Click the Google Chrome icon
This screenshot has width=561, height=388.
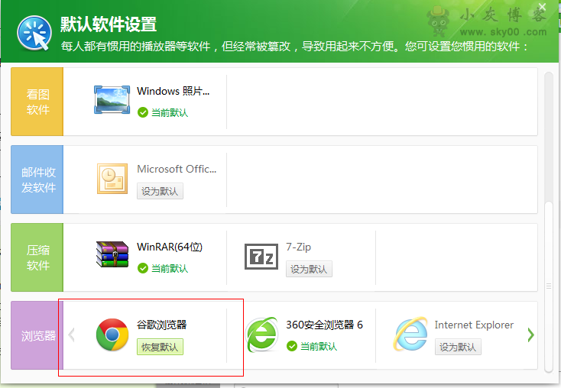(x=112, y=335)
